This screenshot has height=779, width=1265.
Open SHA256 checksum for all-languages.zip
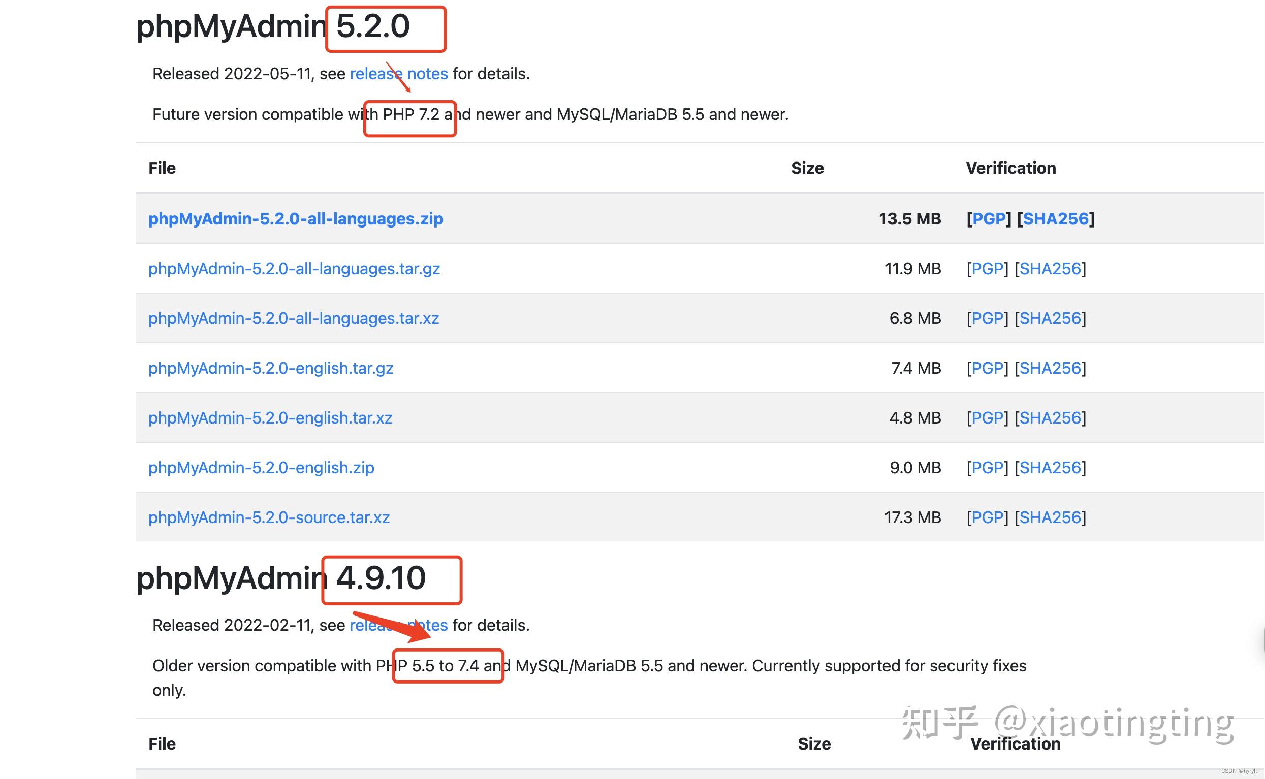pyautogui.click(x=1055, y=219)
